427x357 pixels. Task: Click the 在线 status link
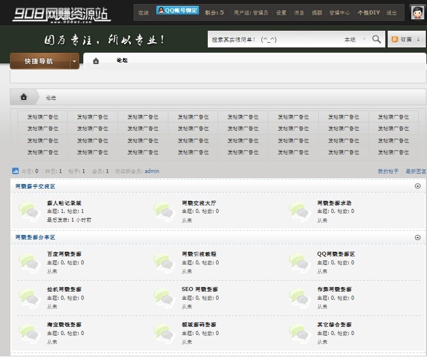tap(143, 13)
